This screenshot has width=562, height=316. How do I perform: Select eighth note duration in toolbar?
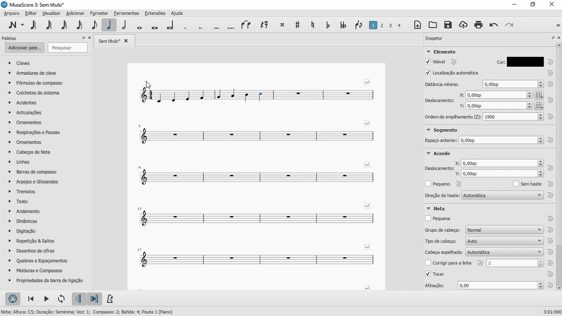[x=94, y=25]
